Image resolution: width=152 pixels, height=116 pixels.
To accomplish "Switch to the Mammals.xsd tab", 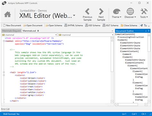I will coord(31,31).
